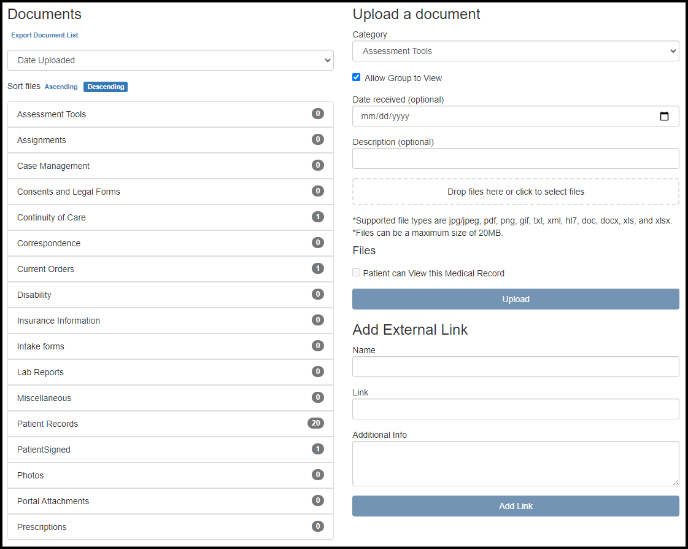Toggle Allow Group to View checkbox
688x549 pixels.
click(357, 77)
